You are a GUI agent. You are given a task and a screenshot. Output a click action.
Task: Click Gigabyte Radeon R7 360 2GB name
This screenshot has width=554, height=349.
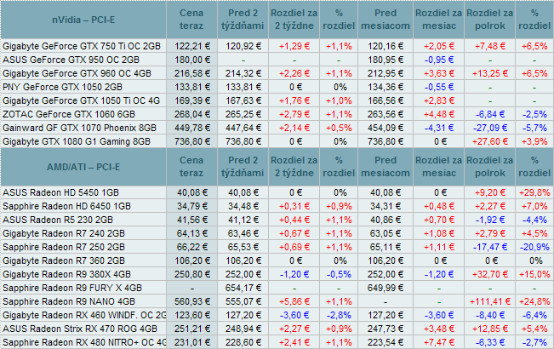pyautogui.click(x=64, y=260)
